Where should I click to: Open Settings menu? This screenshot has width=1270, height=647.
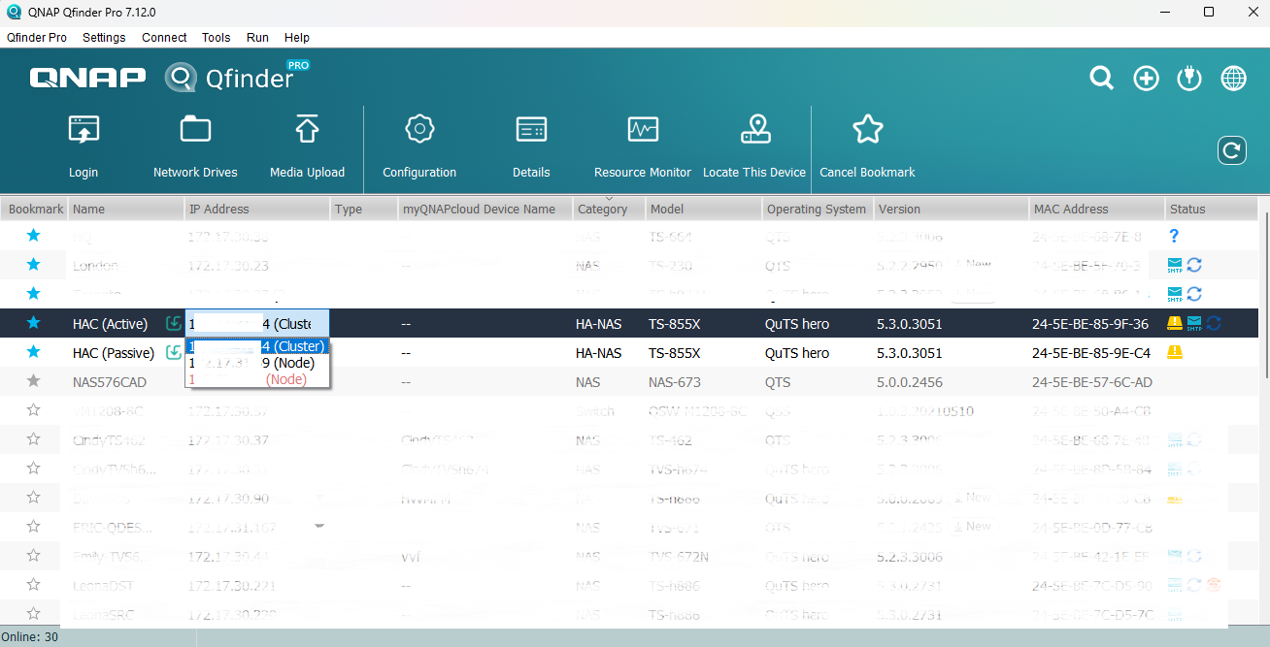(x=104, y=38)
